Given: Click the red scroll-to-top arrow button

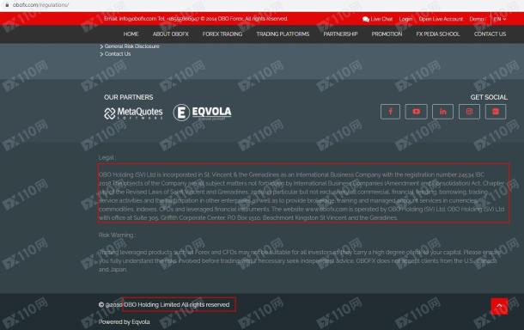Looking at the screenshot, I should pyautogui.click(x=499, y=306).
